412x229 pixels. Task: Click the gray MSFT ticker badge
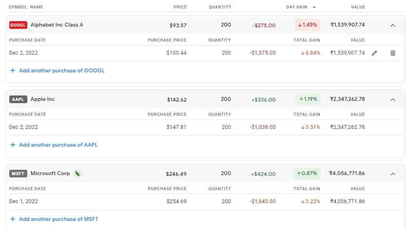(x=18, y=174)
